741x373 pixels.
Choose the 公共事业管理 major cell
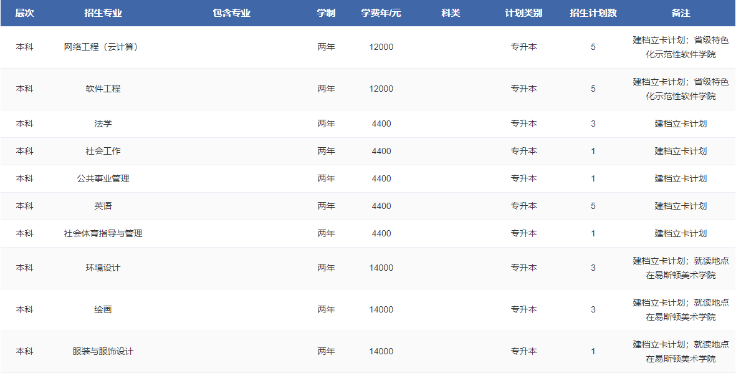[x=103, y=178]
